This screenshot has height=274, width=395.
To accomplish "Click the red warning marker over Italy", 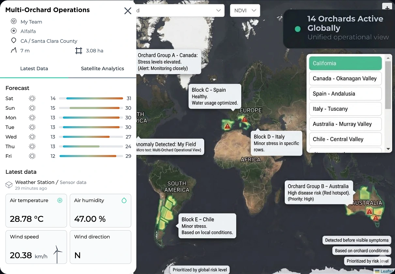I will click(245, 120).
